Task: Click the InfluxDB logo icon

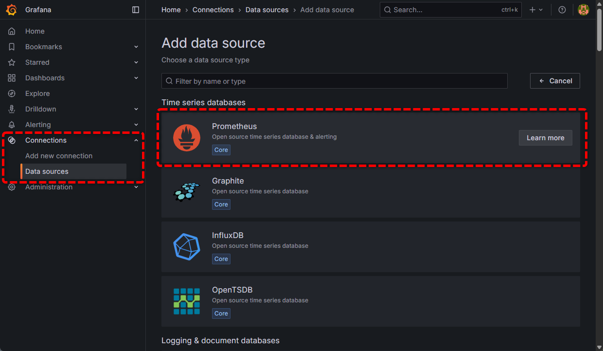Action: 187,247
